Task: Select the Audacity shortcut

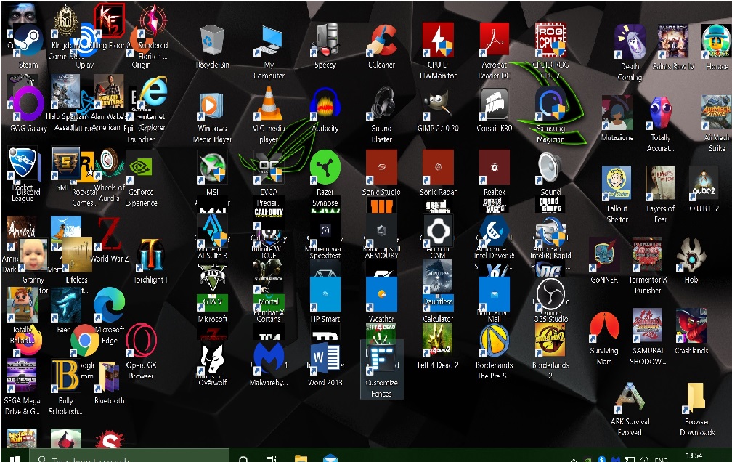Action: point(325,104)
